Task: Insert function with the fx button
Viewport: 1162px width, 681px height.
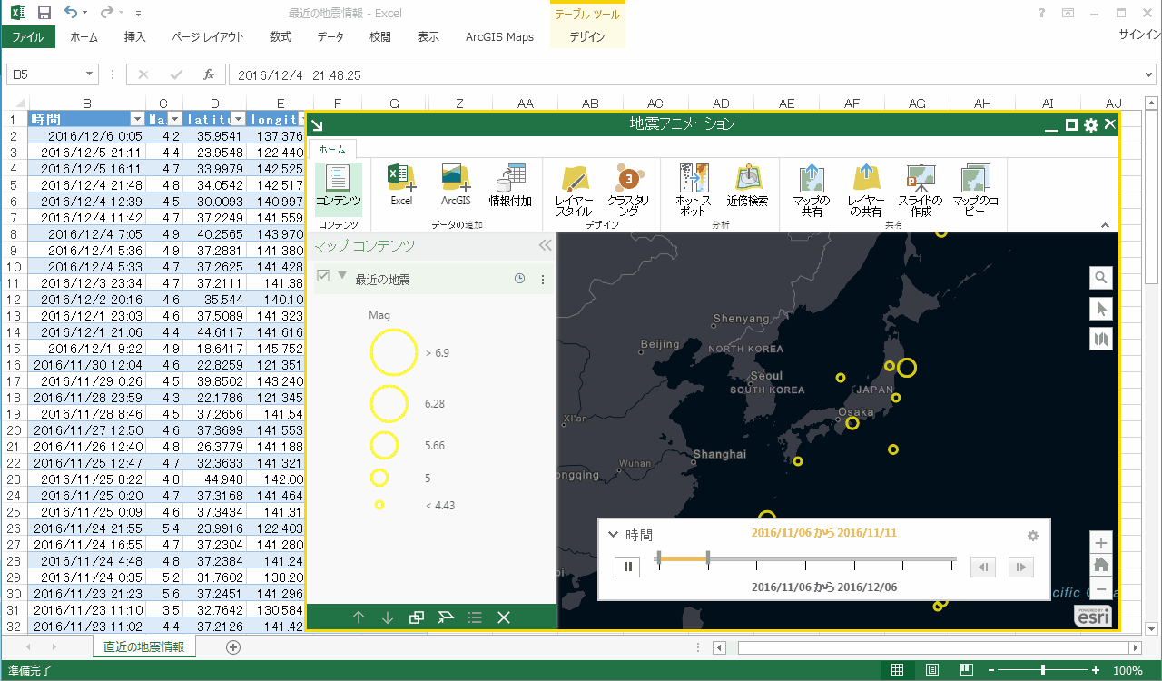Action: (x=209, y=74)
